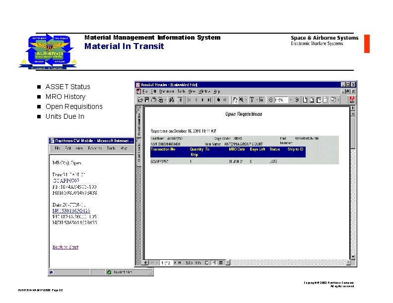Screen dimensions: 393x303
Task: Open the Rotate View dropdown arrow
Action: [338, 100]
